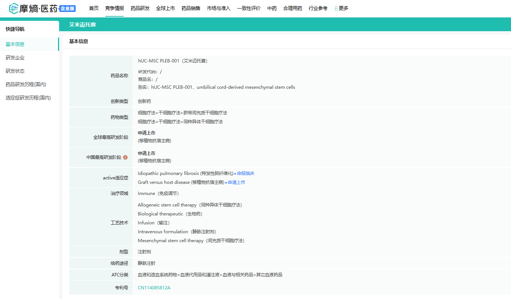
Task: Open the 行业参考 menu
Action: (318, 8)
